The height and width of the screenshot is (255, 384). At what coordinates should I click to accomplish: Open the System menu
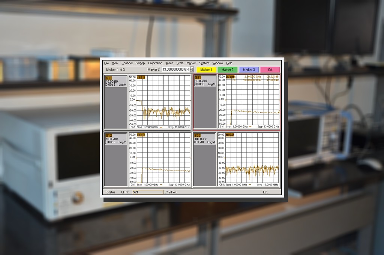204,63
